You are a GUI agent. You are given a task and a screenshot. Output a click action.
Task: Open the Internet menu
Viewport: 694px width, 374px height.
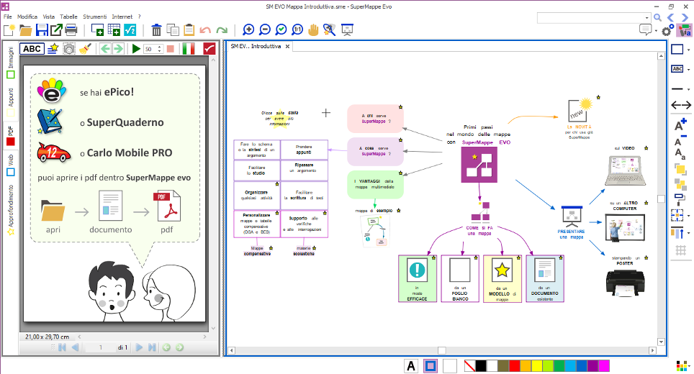122,17
